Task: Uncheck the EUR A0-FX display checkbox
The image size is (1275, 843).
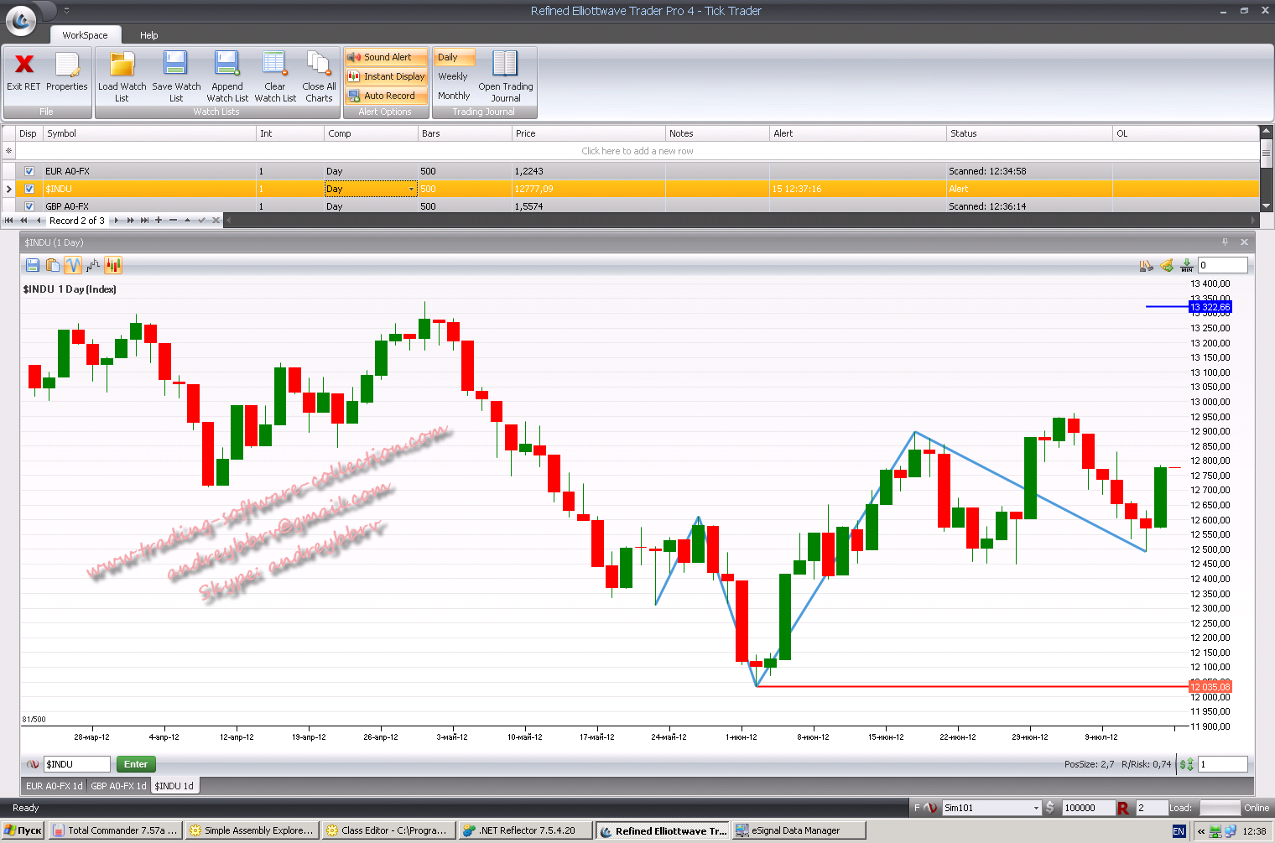Action: click(x=29, y=171)
